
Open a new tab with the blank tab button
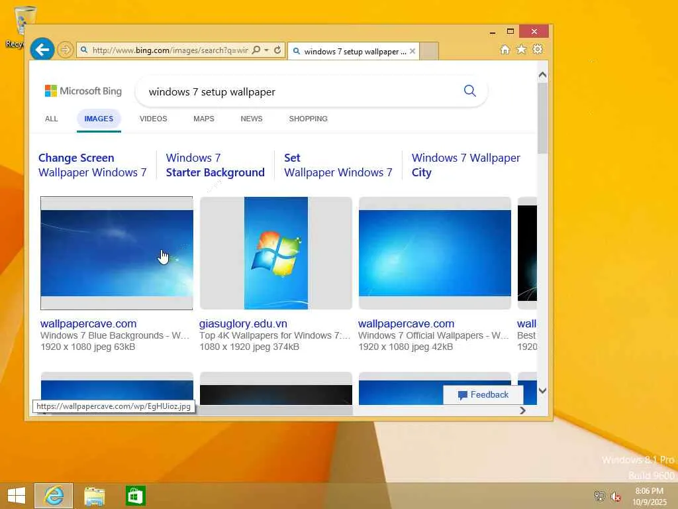pos(429,51)
